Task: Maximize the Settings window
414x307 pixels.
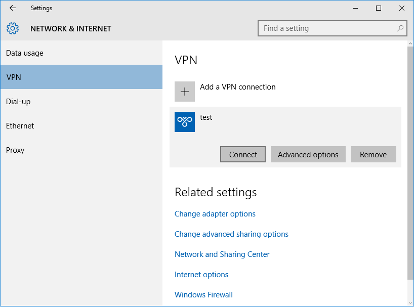Action: pos(379,8)
